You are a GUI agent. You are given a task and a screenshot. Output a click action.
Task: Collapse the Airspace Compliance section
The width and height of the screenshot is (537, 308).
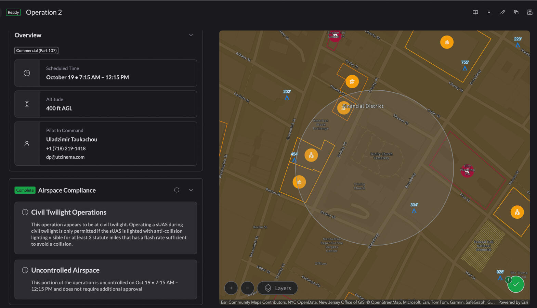pyautogui.click(x=191, y=190)
